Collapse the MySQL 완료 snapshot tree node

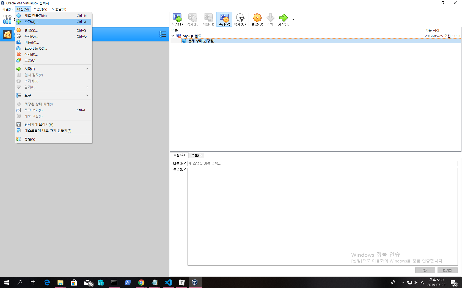pyautogui.click(x=173, y=36)
